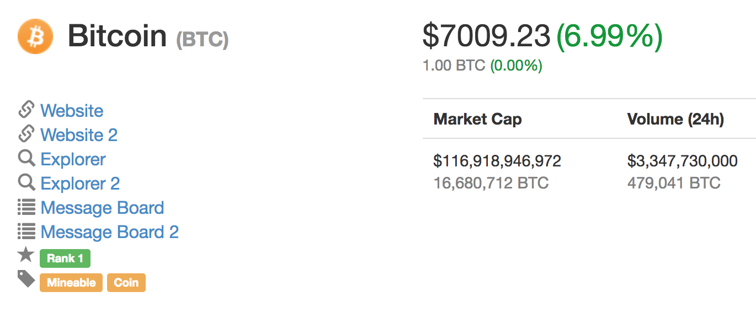Visit the Explorer 2 link
This screenshot has width=756, height=313.
coord(80,184)
